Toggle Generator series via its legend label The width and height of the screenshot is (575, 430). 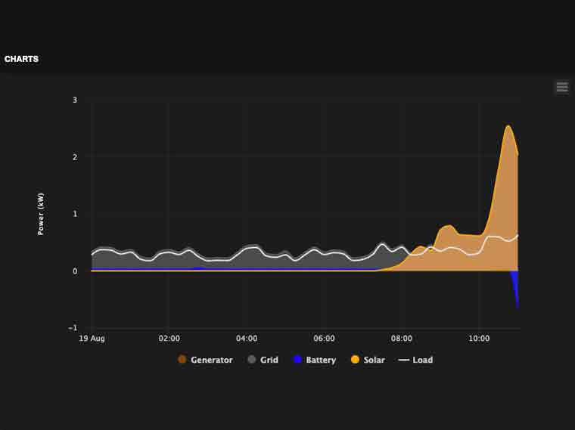click(x=211, y=360)
